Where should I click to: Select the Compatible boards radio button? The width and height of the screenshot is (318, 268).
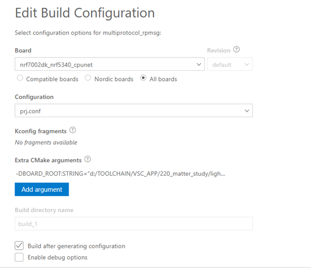pos(20,78)
